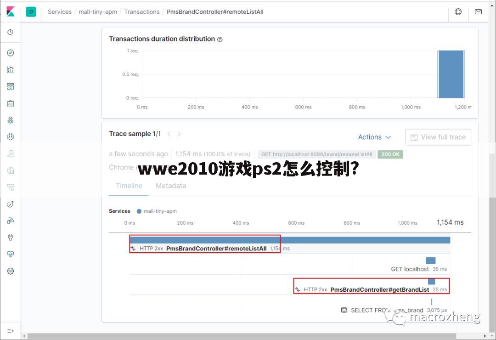Open the radar signal icon in sidebar
This screenshot has height=340, width=496.
pyautogui.click(x=11, y=221)
